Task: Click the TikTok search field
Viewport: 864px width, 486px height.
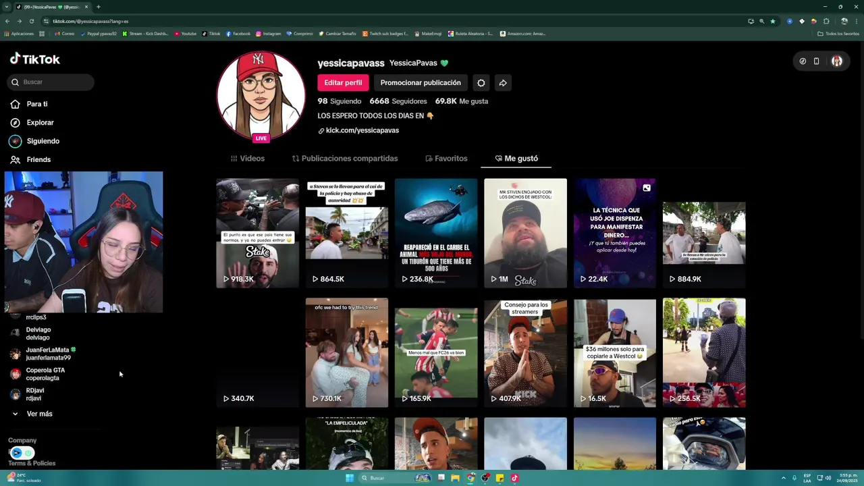Action: pyautogui.click(x=51, y=82)
